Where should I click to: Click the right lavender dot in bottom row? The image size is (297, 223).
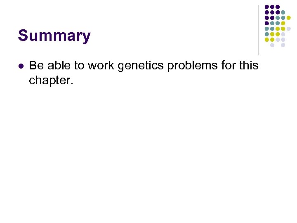point(283,45)
